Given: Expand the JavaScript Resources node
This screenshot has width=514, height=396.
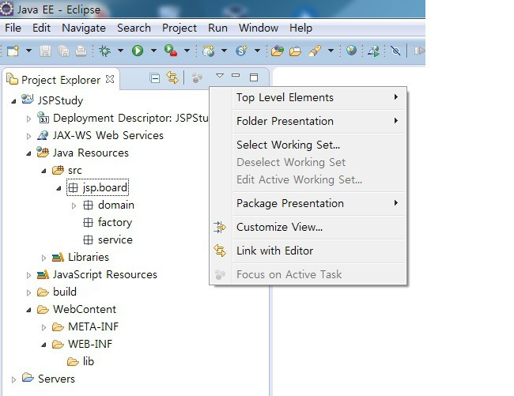Looking at the screenshot, I should tap(28, 275).
